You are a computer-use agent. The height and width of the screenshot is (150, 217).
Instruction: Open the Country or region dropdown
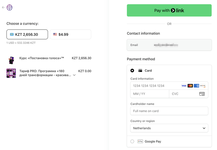point(169,128)
